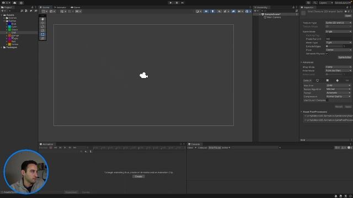353x198 pixels.
Task: Open Undo History icon in top bar
Action: [308, 3]
